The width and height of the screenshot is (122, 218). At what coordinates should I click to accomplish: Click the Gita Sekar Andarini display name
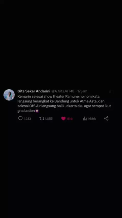point(34,91)
